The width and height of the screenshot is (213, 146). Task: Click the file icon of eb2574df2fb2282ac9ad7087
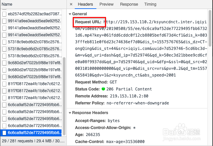point(4,14)
